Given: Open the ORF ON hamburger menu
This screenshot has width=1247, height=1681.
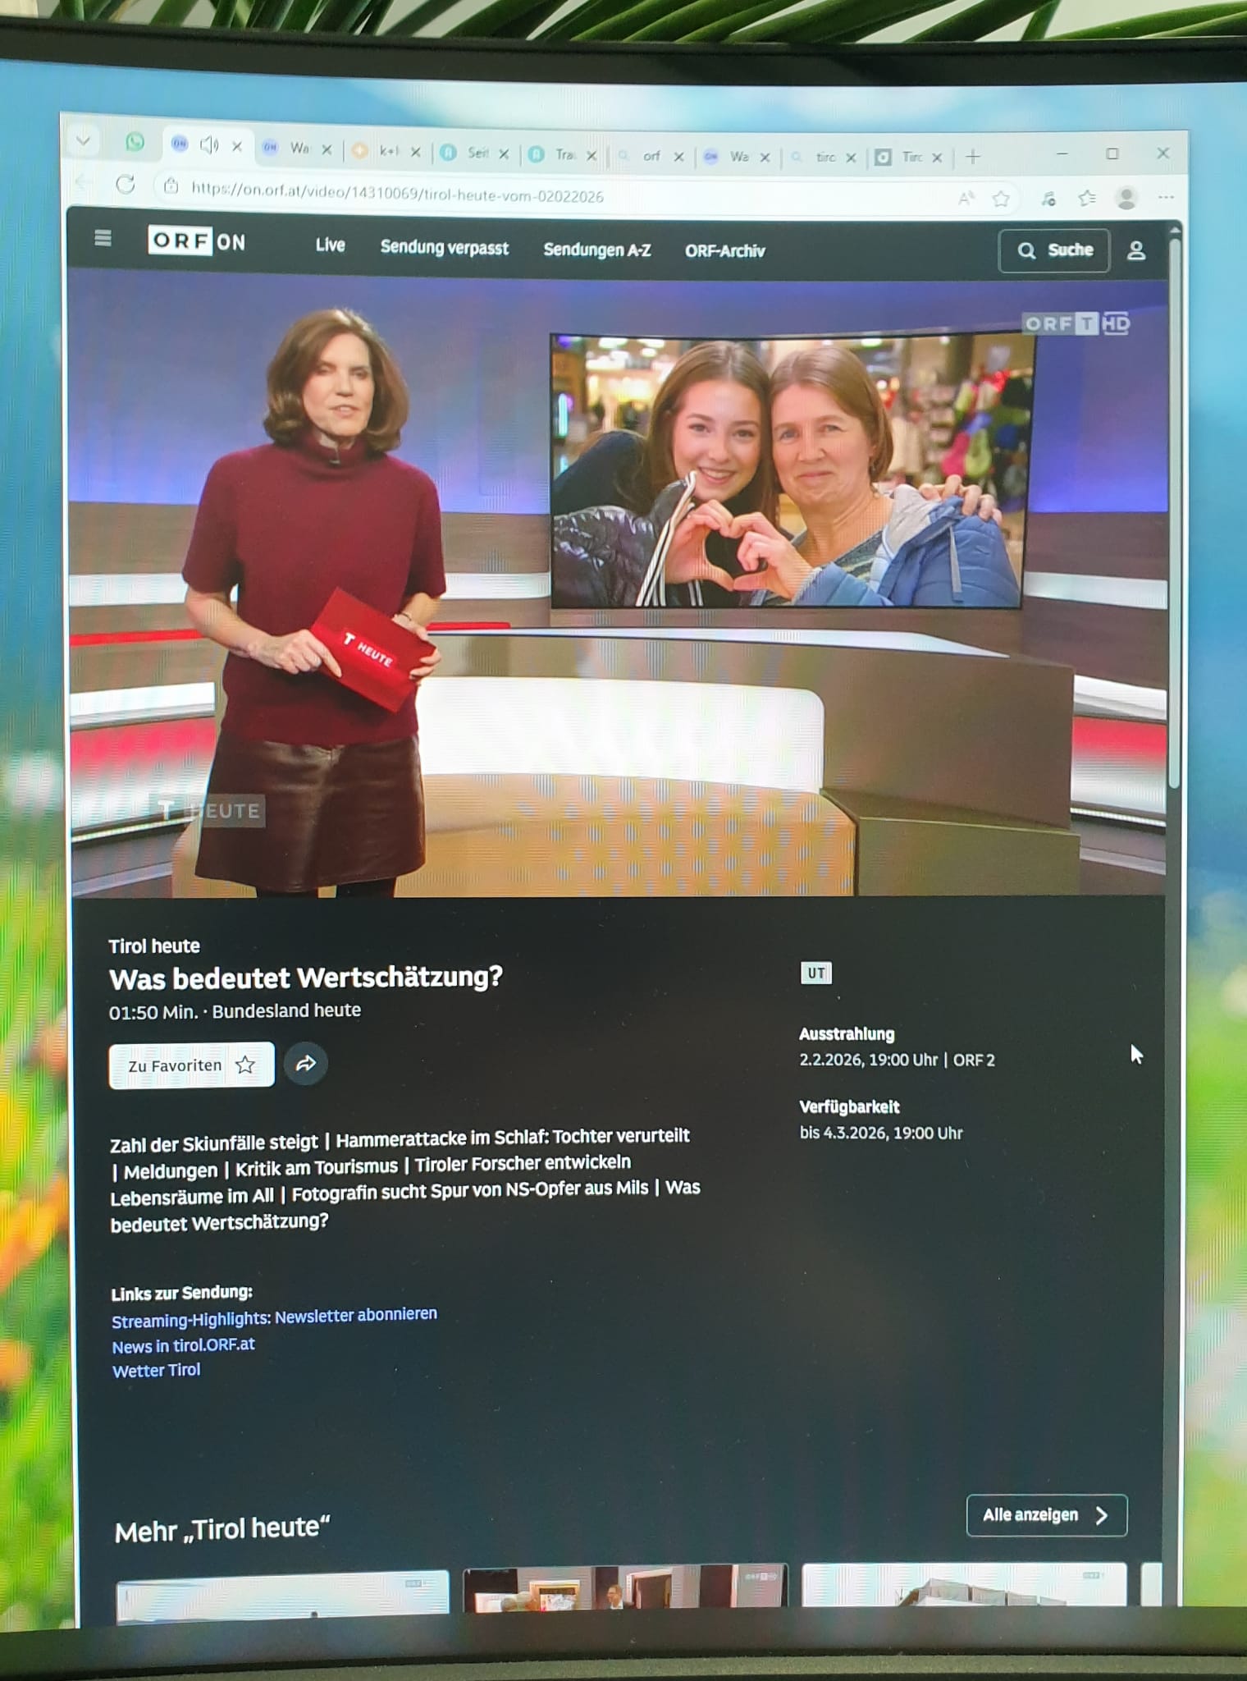Looking at the screenshot, I should pyautogui.click(x=103, y=238).
